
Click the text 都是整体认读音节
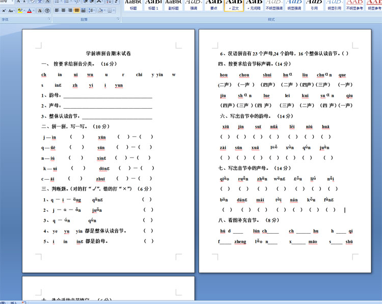pos(105,231)
